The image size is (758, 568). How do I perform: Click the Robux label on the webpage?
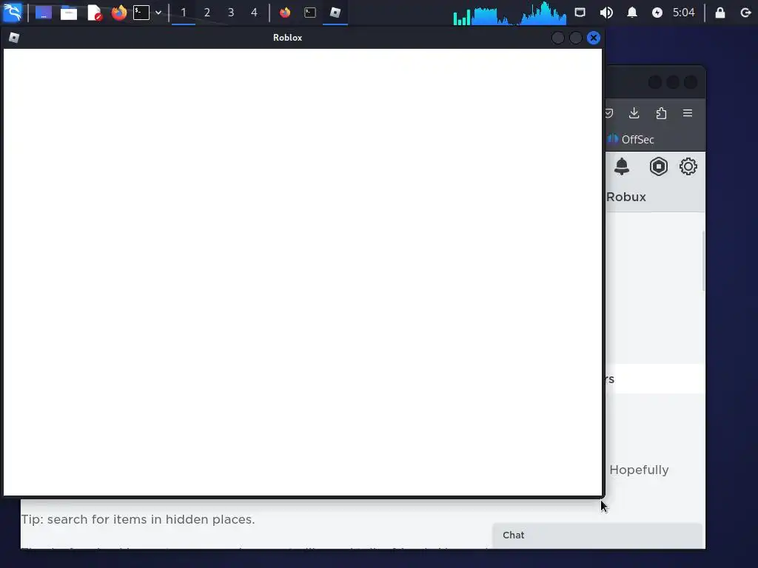626,197
